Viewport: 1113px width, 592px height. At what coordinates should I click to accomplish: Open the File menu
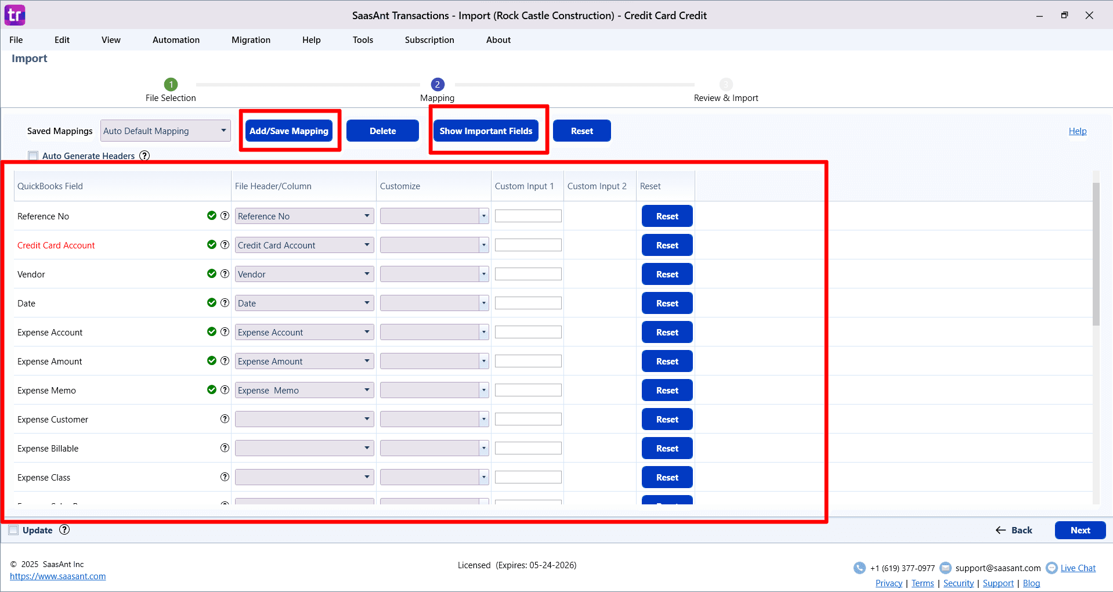[x=16, y=40]
